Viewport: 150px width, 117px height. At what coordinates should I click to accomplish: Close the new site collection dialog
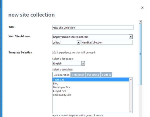coord(142,8)
